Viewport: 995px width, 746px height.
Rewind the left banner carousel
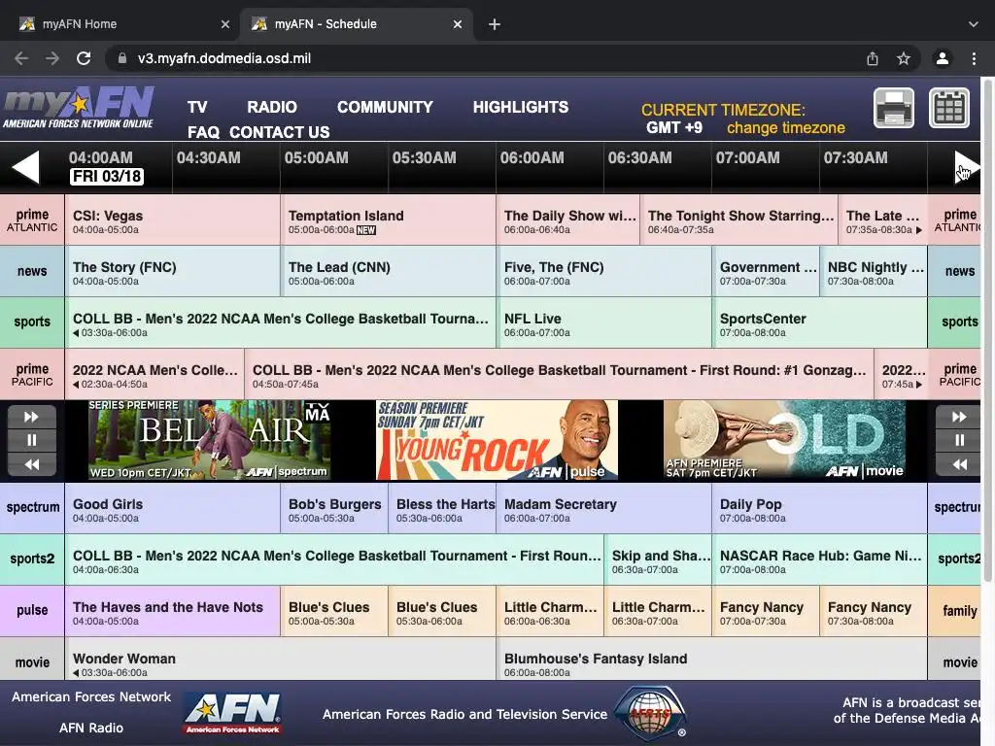coord(32,464)
